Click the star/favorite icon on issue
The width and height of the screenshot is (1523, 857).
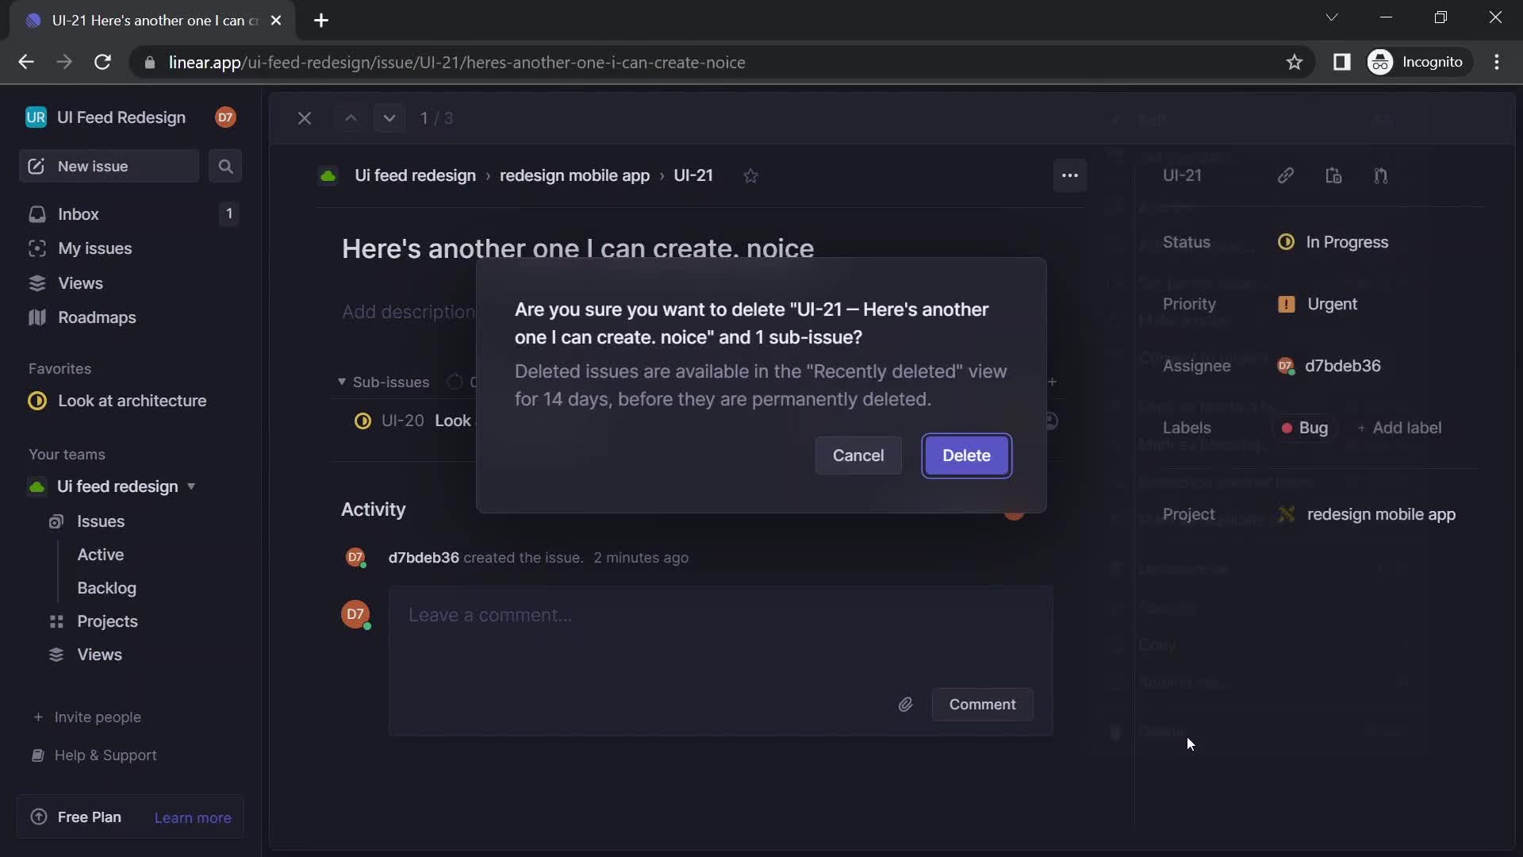click(751, 176)
